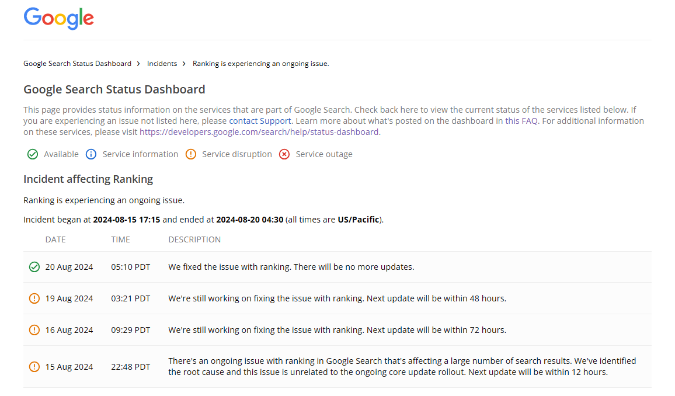Viewport: 675px width, 396px height.
Task: Select 'Ranking is experiencing an ongoing issue.' breadcrumb
Action: [260, 64]
